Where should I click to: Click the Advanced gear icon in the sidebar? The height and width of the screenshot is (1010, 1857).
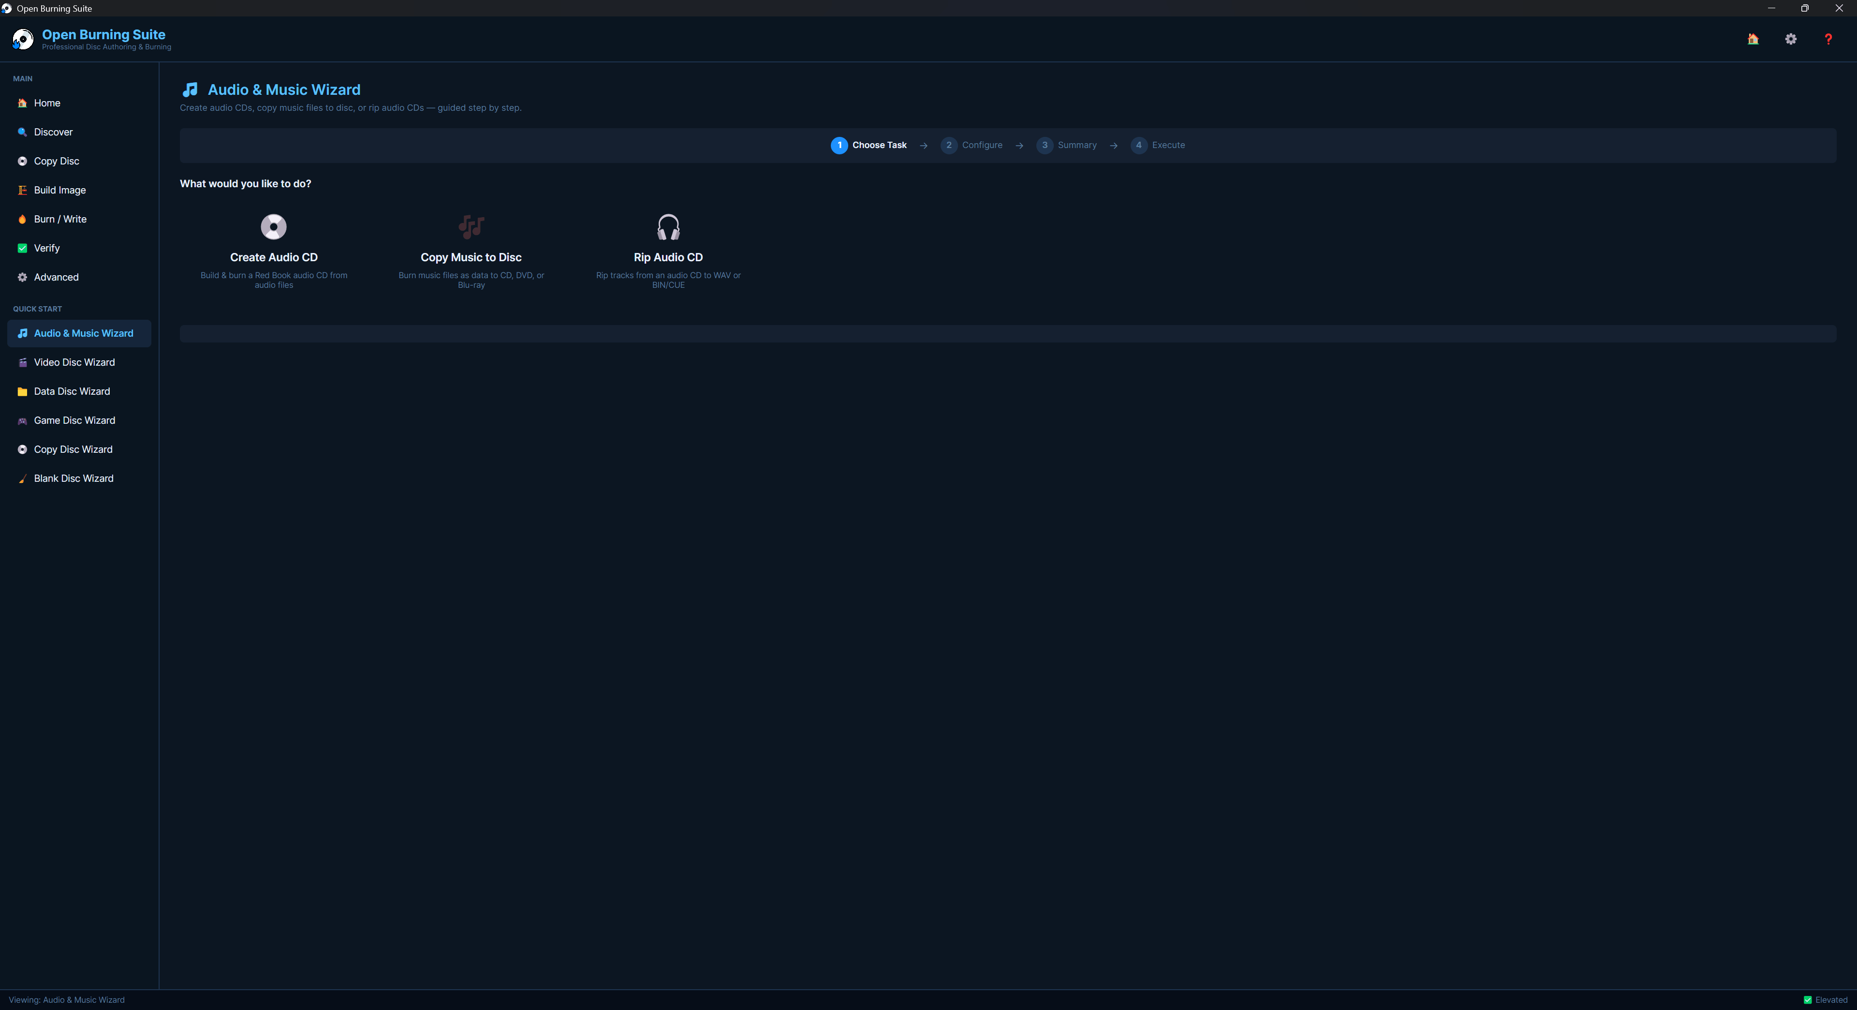point(22,277)
